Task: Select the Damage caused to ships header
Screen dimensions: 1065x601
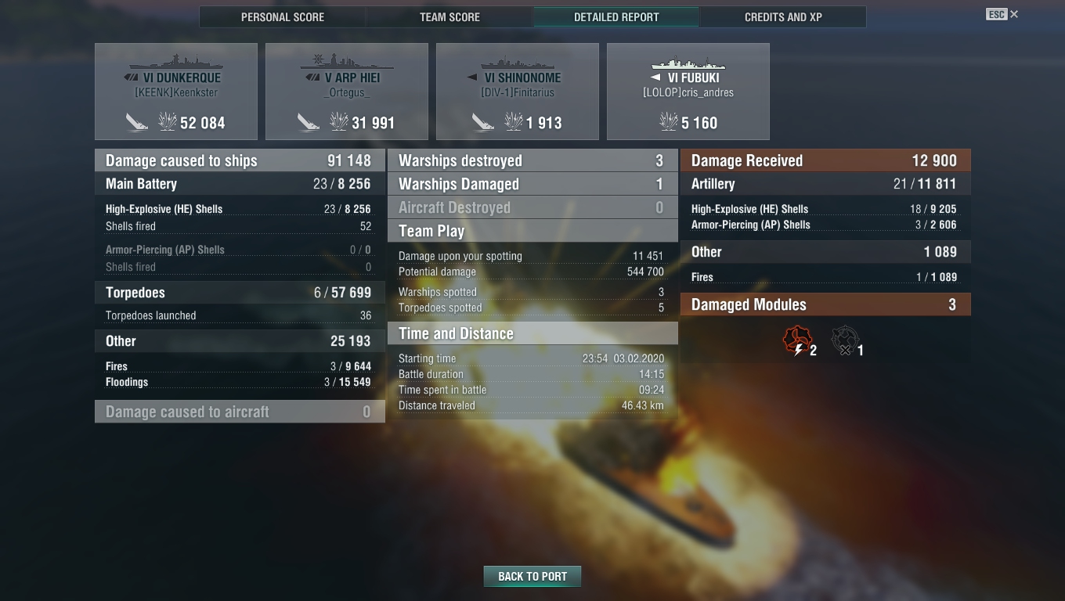Action: click(240, 160)
